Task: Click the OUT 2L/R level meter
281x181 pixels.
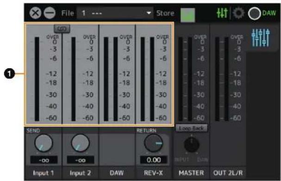Action: (x=222, y=79)
